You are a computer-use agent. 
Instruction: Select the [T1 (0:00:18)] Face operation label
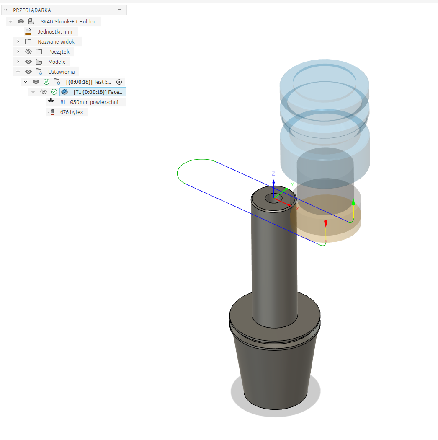click(x=98, y=92)
